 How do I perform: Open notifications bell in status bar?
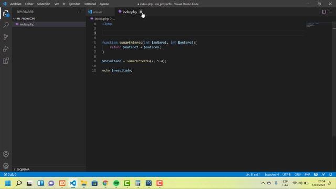tap(330, 174)
